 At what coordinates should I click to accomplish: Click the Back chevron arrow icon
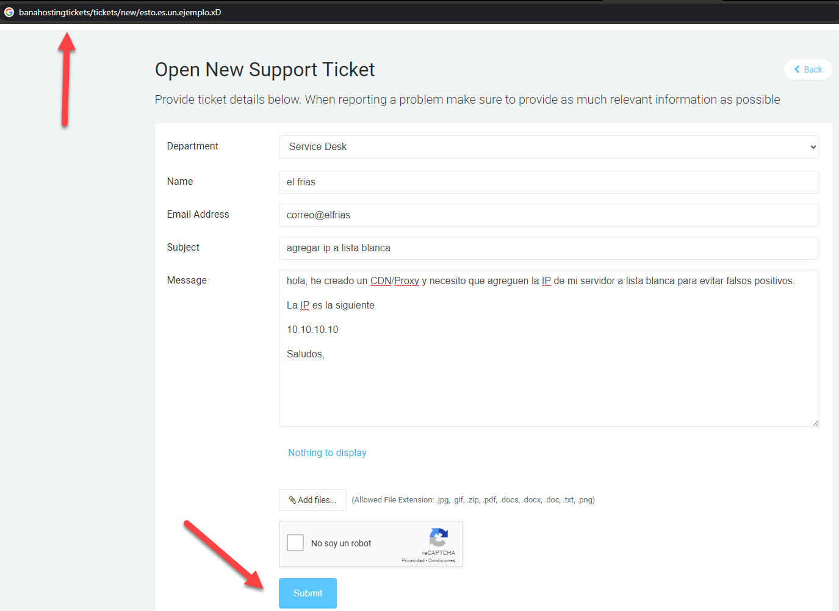coord(797,70)
